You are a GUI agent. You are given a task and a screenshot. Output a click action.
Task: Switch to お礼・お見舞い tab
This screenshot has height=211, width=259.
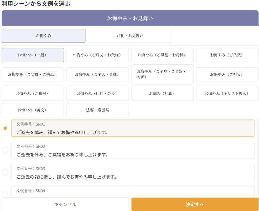pyautogui.click(x=130, y=36)
